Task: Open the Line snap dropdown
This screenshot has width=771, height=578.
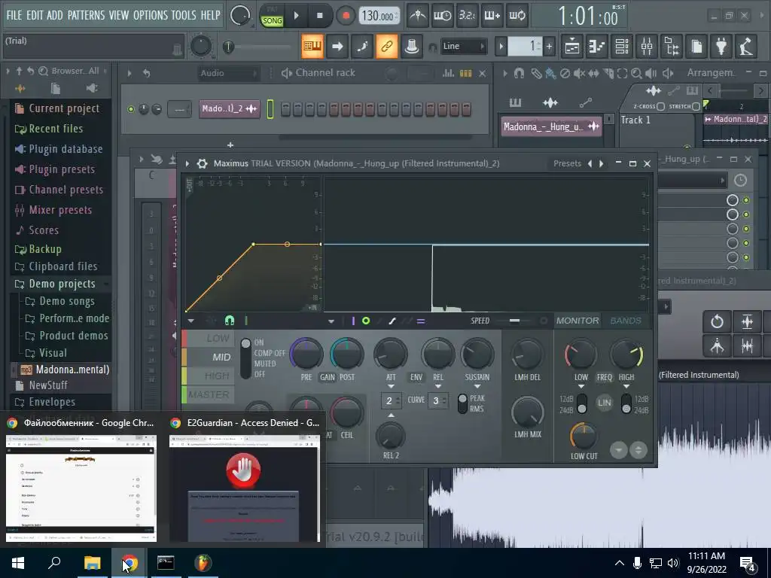Action: pyautogui.click(x=463, y=46)
